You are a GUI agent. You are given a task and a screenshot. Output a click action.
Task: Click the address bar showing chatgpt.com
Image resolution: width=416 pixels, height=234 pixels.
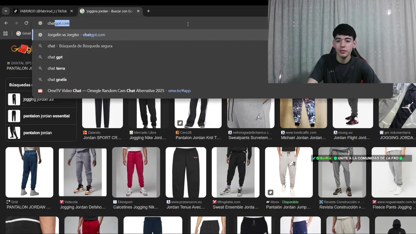tap(149, 23)
